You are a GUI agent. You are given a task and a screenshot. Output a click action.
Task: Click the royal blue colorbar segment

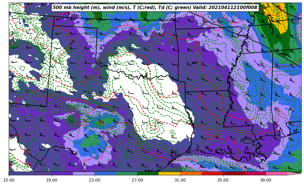(105, 173)
